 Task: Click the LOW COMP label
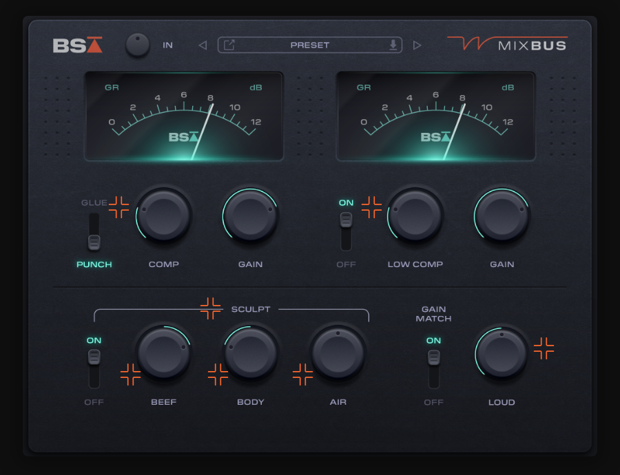coord(415,264)
